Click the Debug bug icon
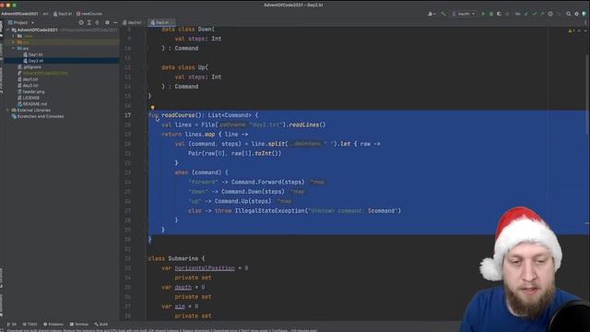The width and height of the screenshot is (590, 332). tap(491, 14)
